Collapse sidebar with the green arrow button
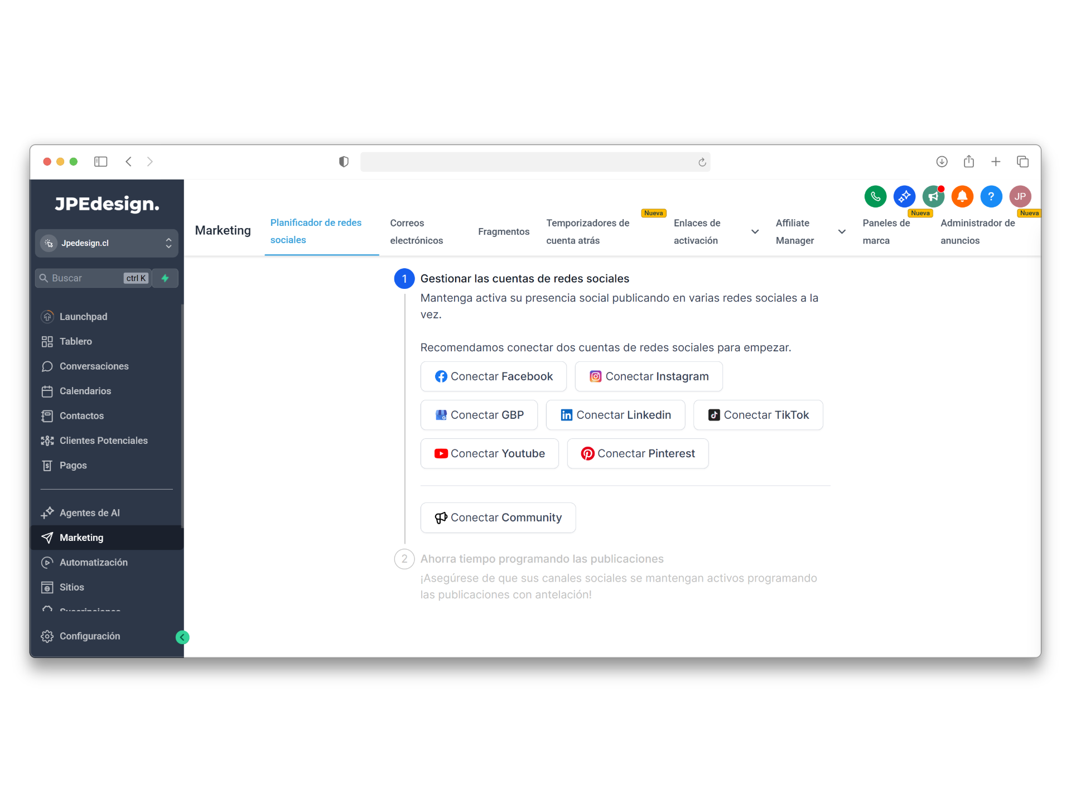The image size is (1071, 803). tap(182, 637)
